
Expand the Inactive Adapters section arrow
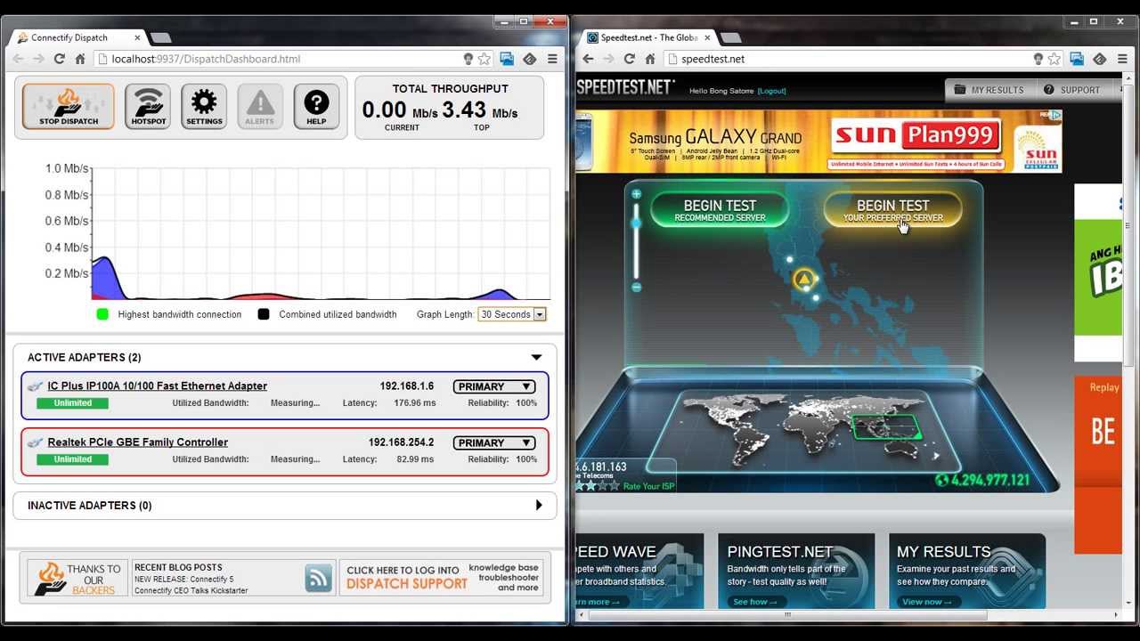pyautogui.click(x=538, y=506)
